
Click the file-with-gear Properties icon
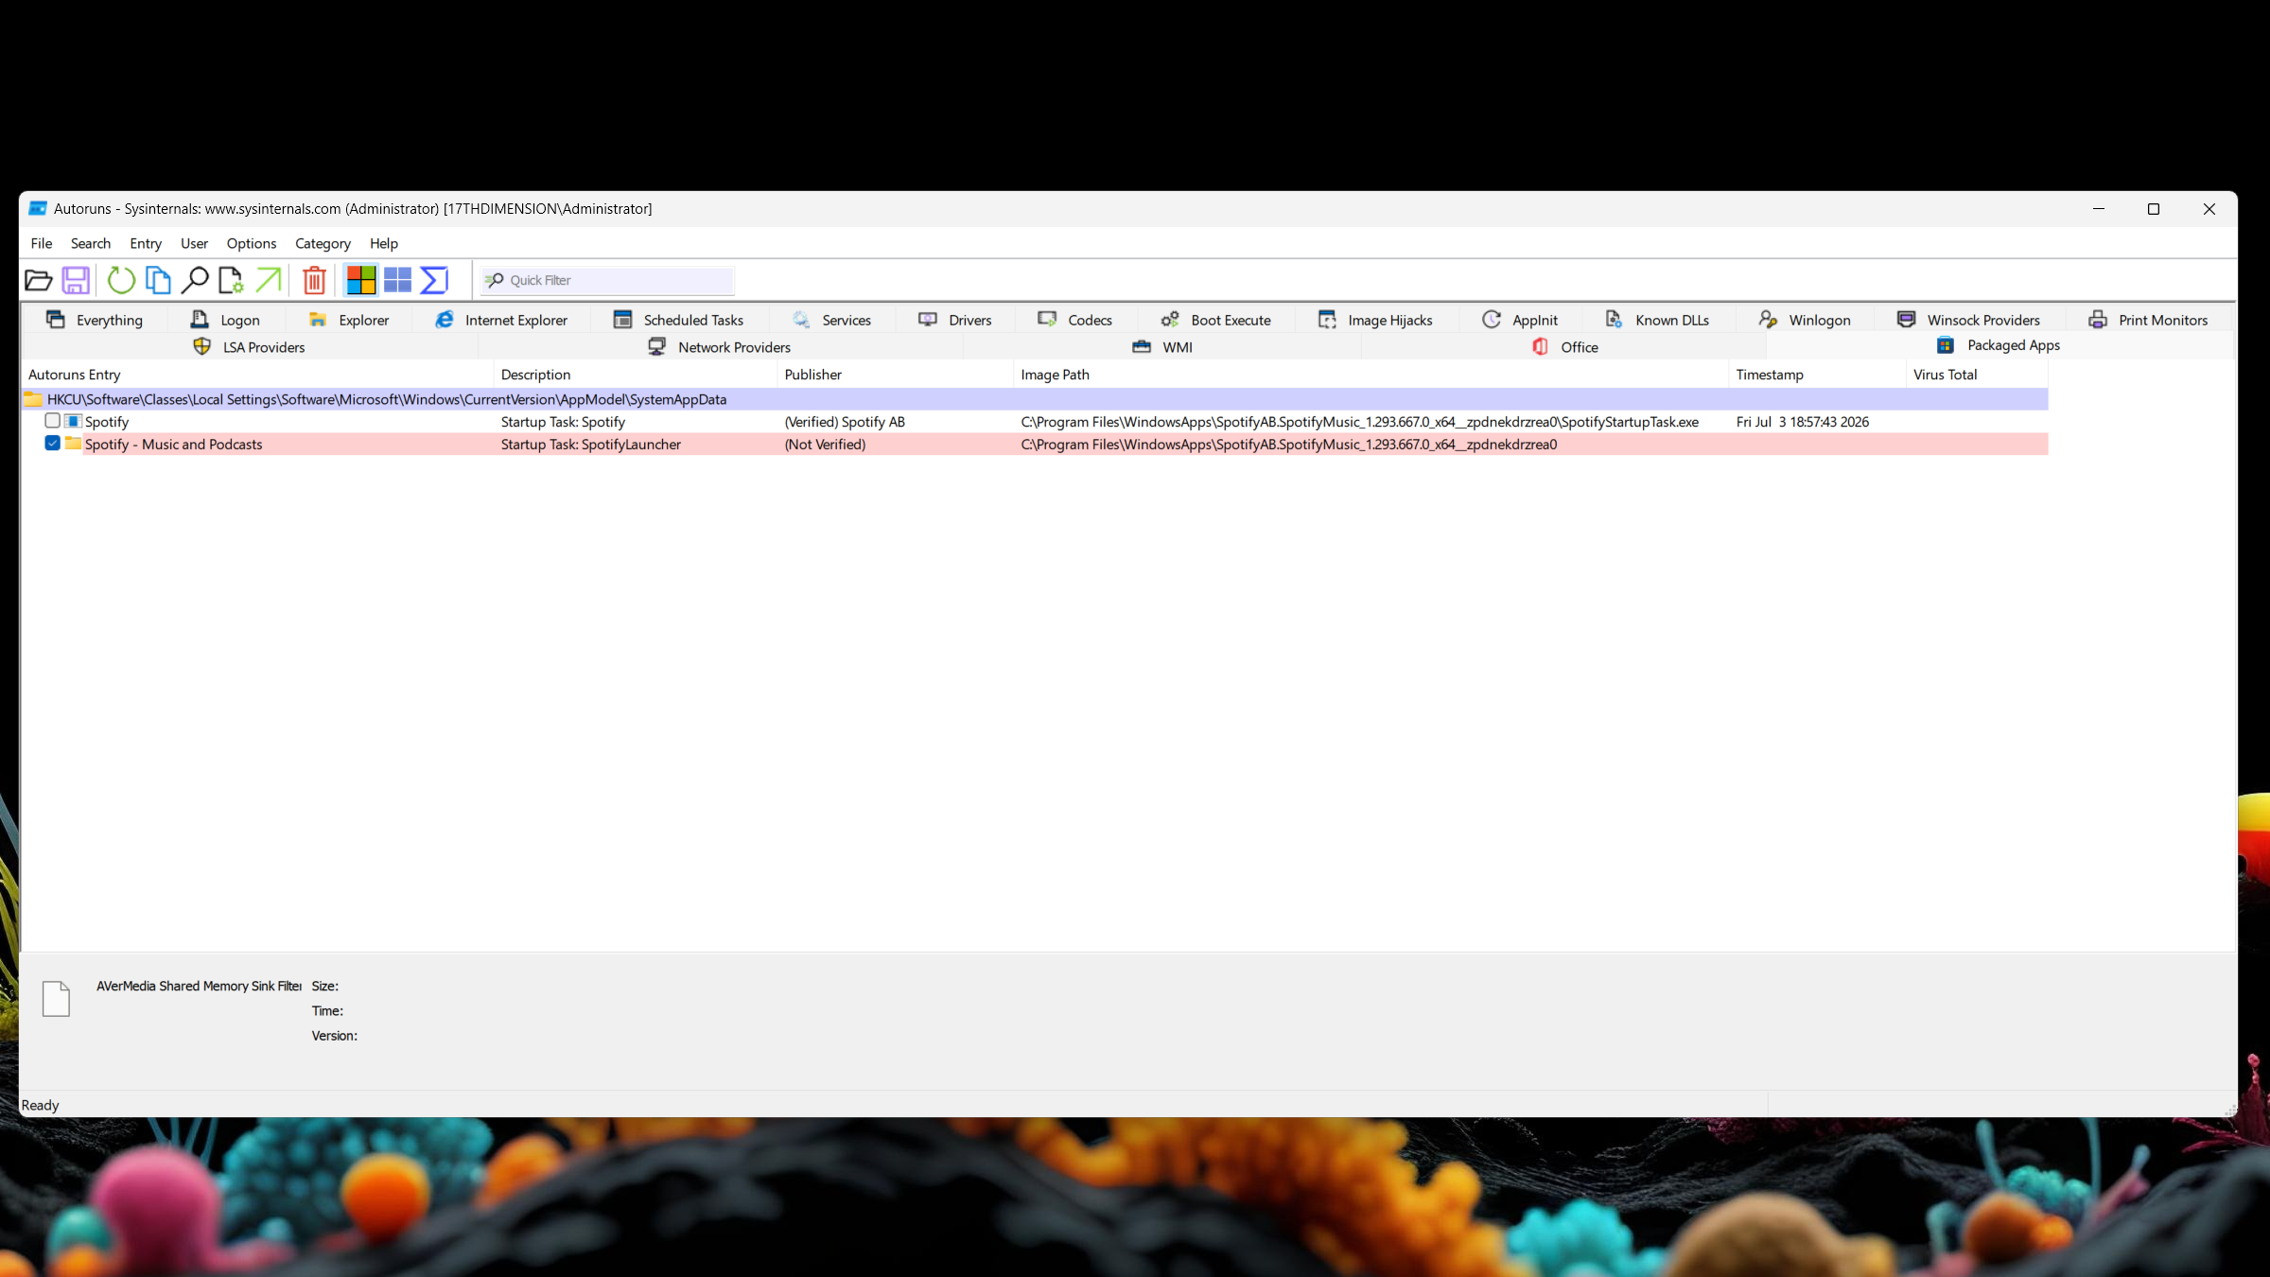click(x=231, y=280)
